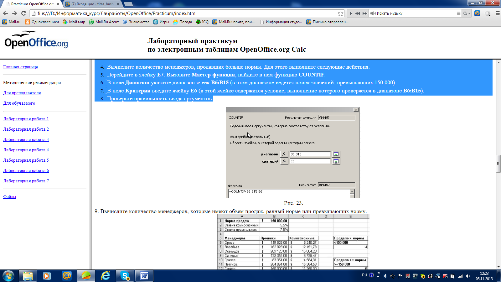
Task: Open Internet Explorer from the taskbar
Action: pyautogui.click(x=106, y=276)
